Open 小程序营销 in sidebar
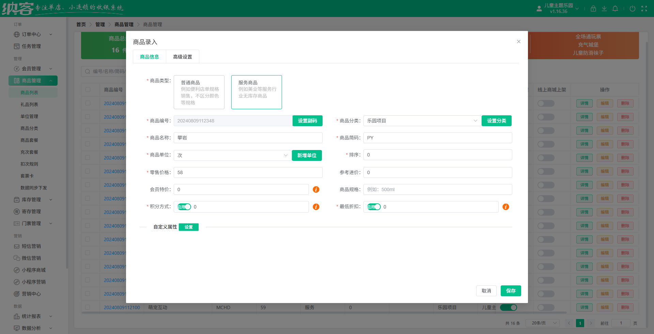 pos(33,282)
